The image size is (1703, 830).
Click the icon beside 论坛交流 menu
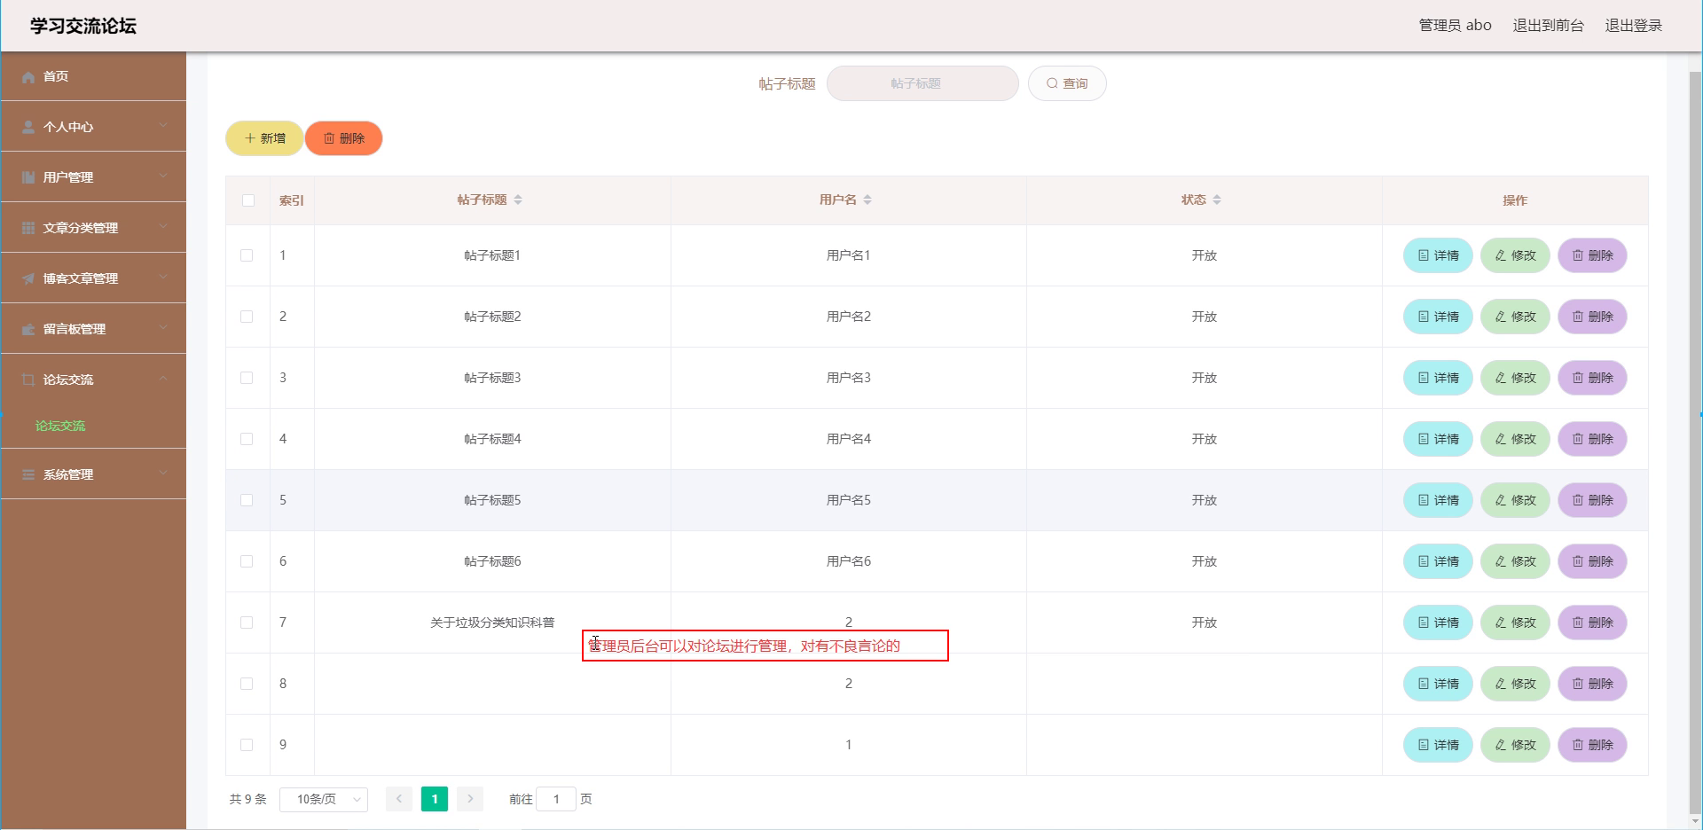(x=28, y=380)
